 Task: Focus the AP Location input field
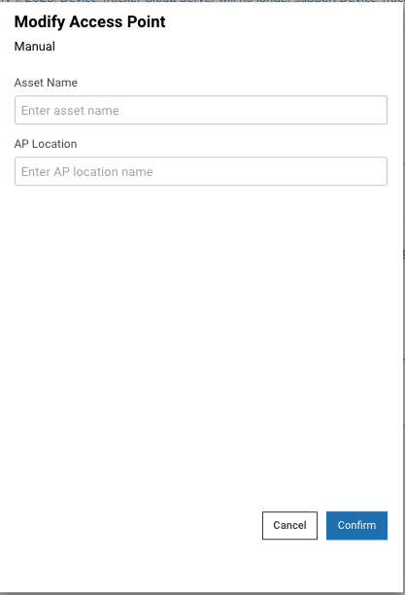click(201, 171)
